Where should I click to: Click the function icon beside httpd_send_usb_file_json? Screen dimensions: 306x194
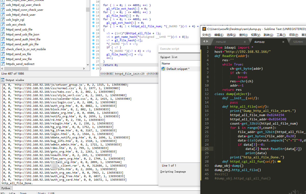point(3,34)
